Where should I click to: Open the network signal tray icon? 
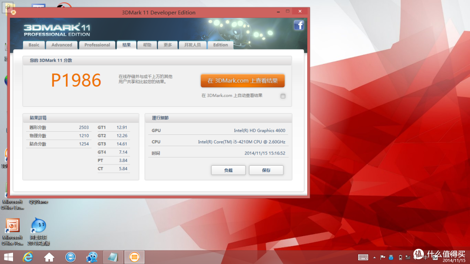(x=408, y=257)
